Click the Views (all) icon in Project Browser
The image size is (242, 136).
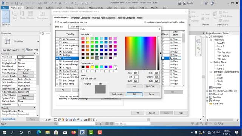click(x=211, y=37)
